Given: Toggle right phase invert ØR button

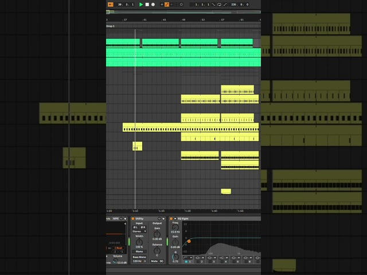Looking at the screenshot, I should pos(143,227).
